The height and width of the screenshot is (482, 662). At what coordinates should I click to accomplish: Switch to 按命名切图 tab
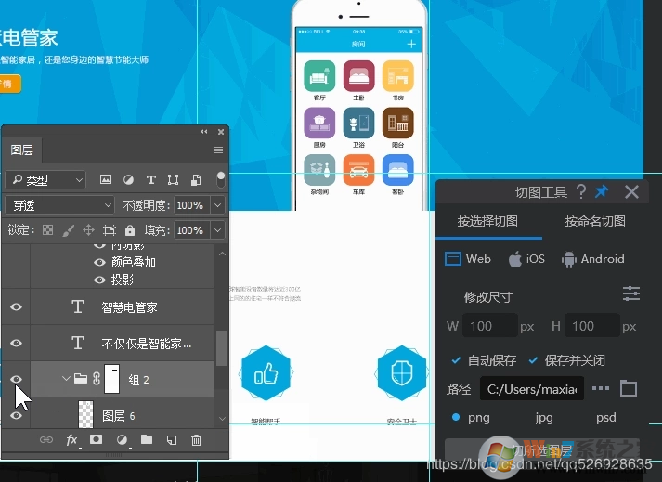(595, 221)
